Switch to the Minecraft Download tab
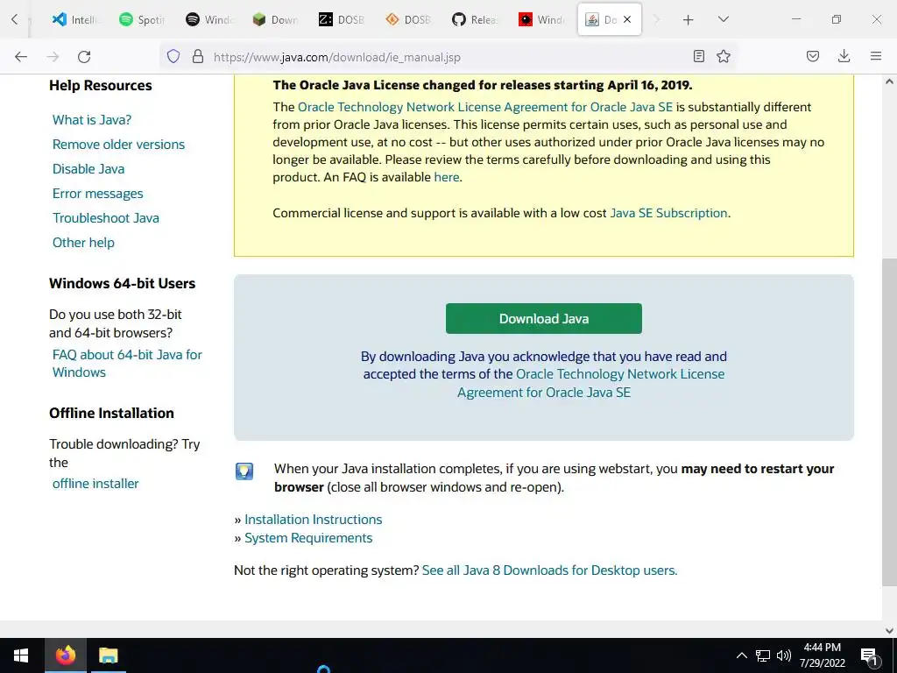 point(274,19)
